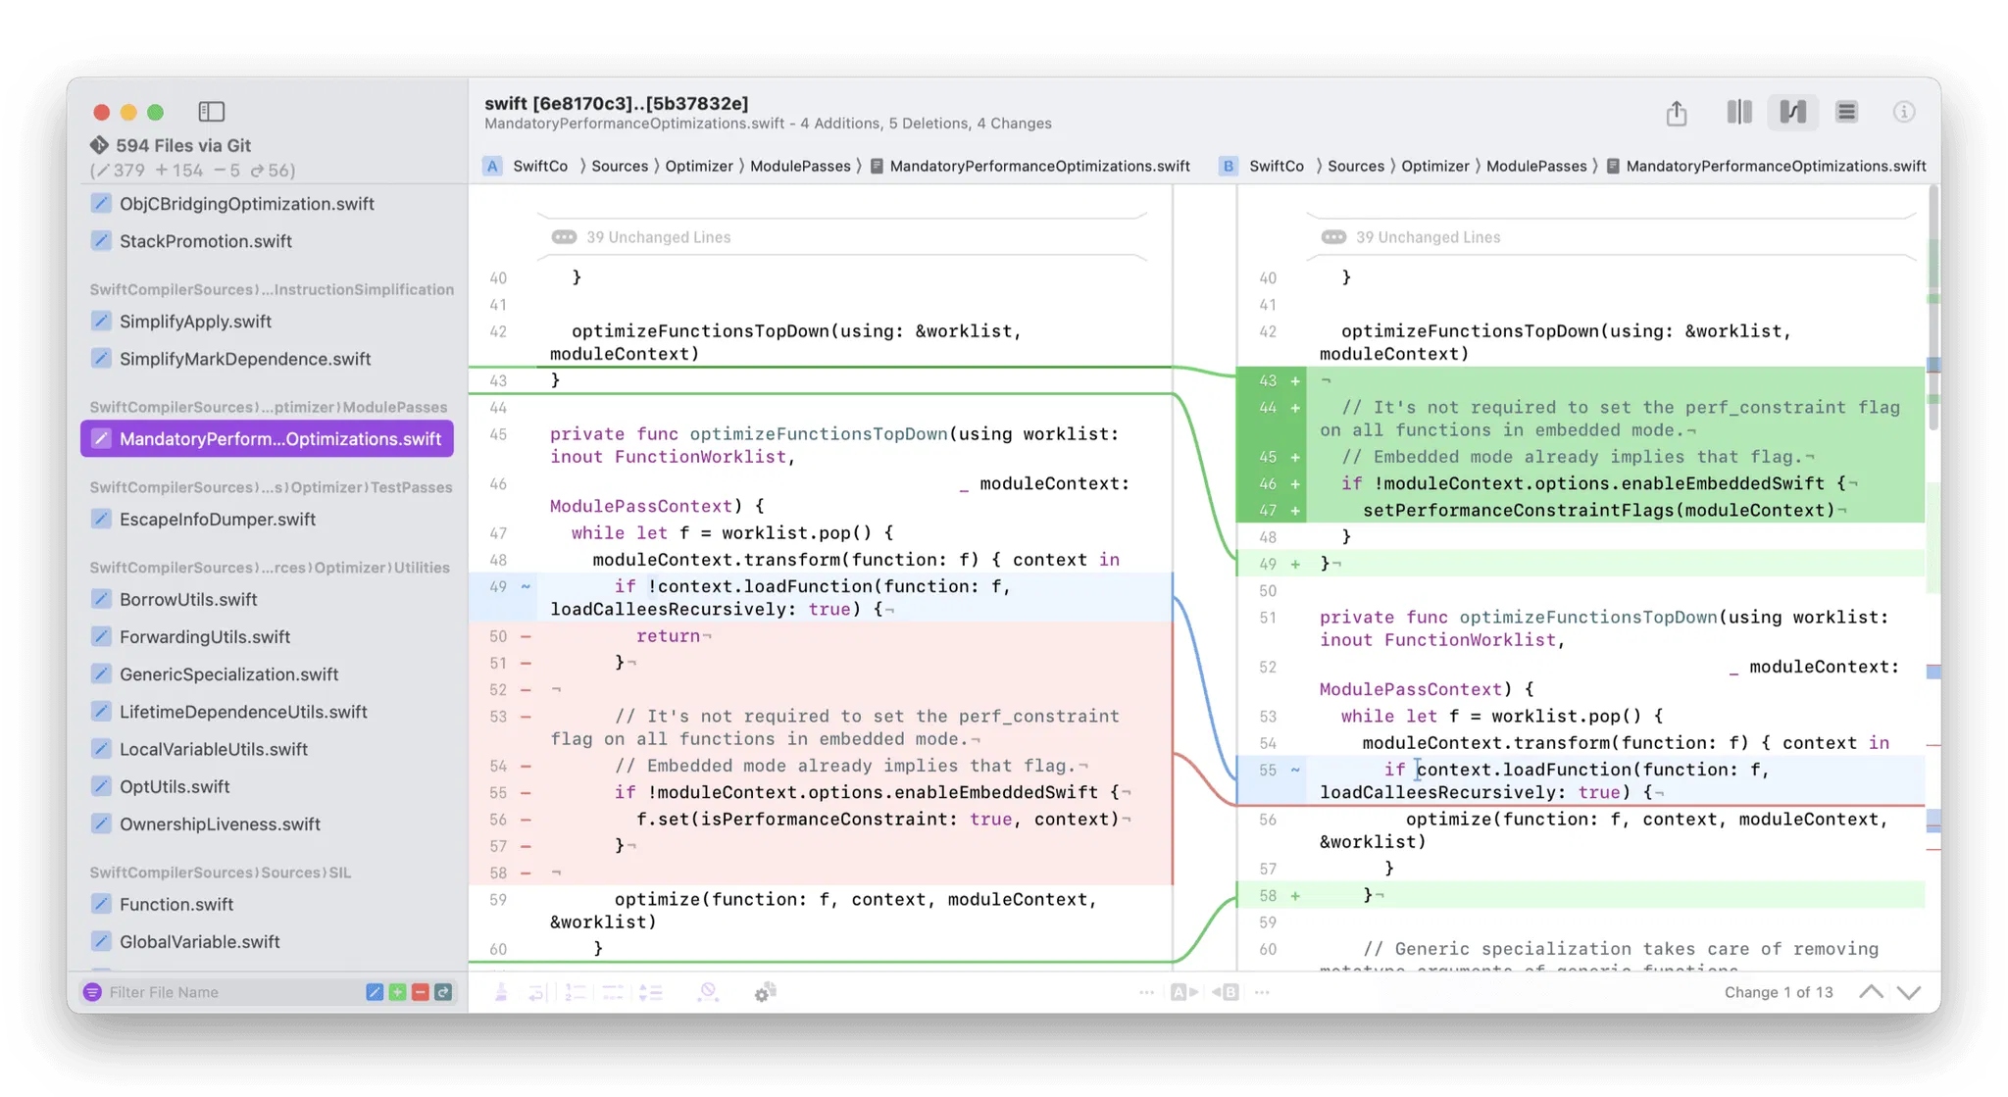This screenshot has height=1097, width=2008.
Task: Open StackPromotion.swift in file list
Action: point(206,241)
